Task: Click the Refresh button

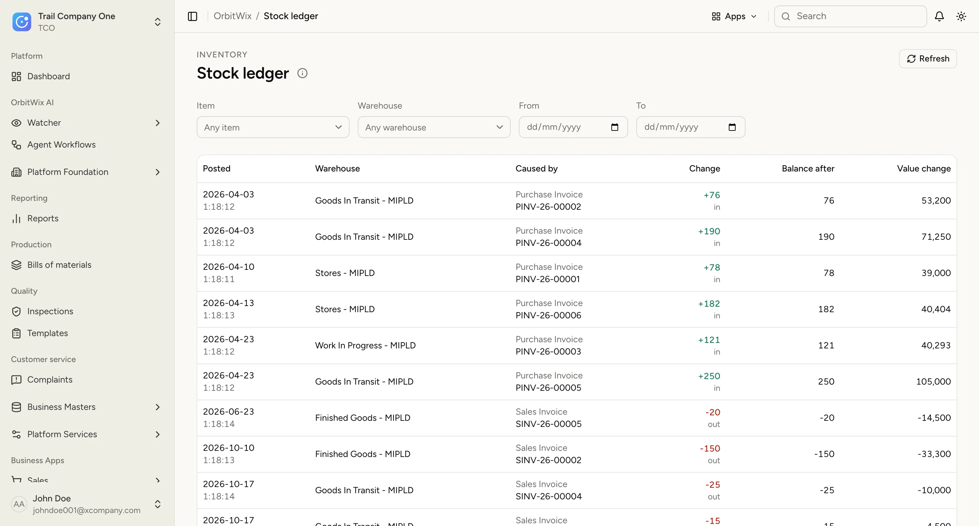Action: click(928, 58)
